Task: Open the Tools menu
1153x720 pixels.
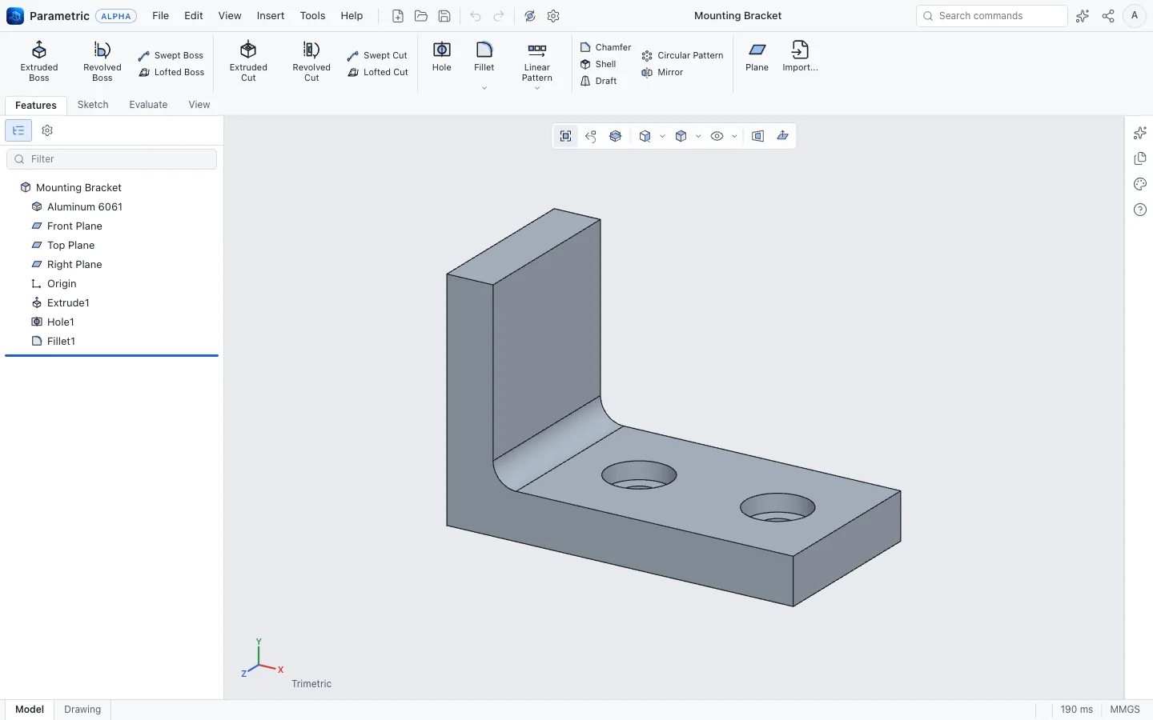Action: click(312, 16)
